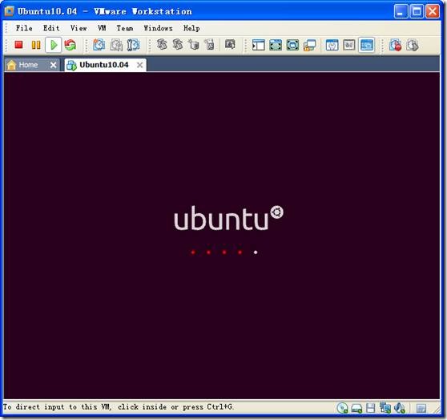Show the summary view toolbar icon
This screenshot has height=420, width=447.
tap(332, 45)
